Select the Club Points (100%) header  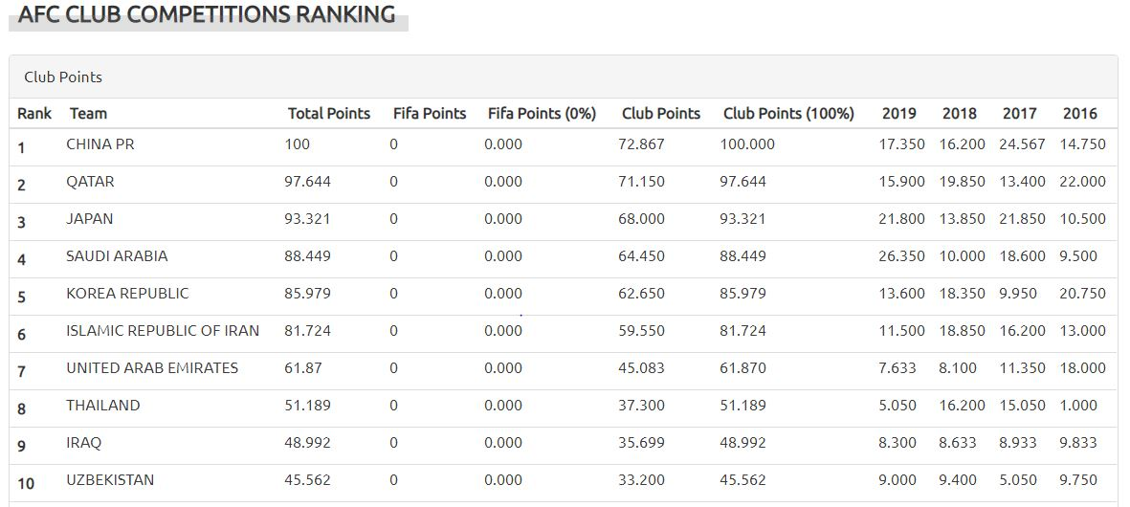[x=788, y=114]
